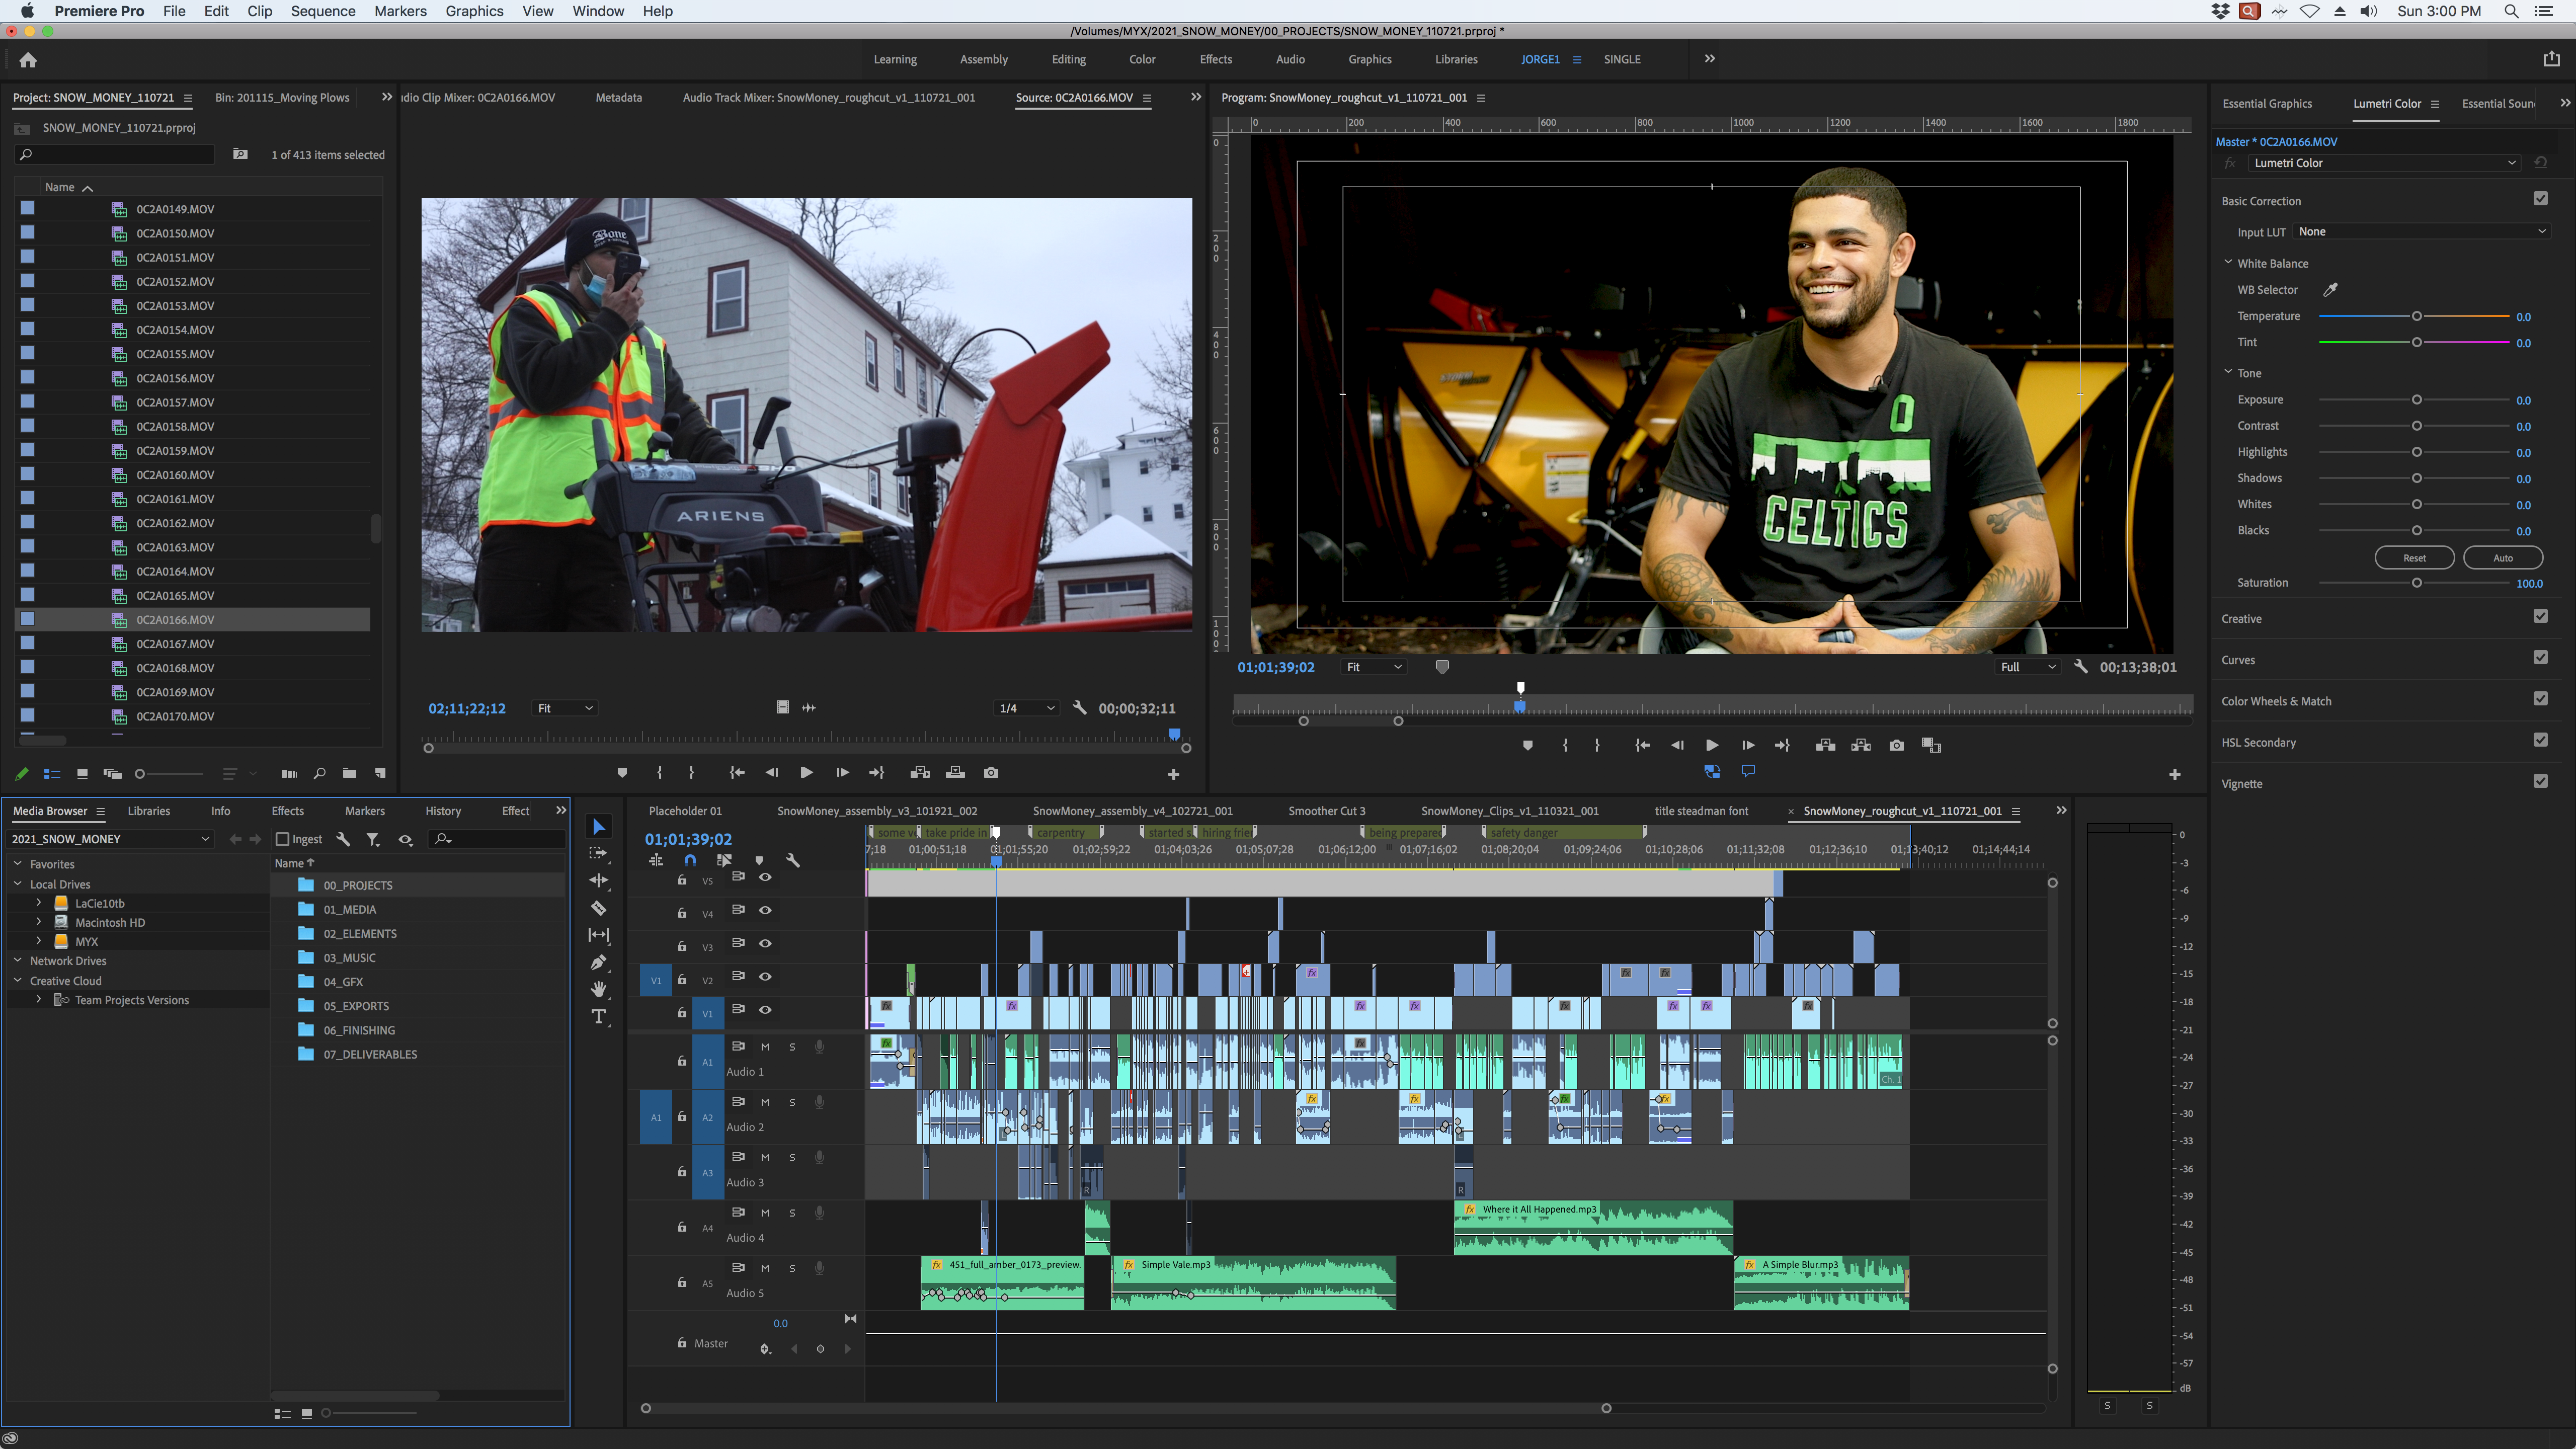
Task: Open 03_MUSIC folder in Media Browser
Action: (349, 958)
